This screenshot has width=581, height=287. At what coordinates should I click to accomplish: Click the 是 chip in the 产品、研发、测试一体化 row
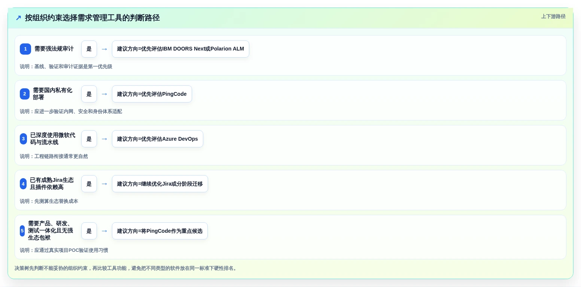pyautogui.click(x=89, y=231)
